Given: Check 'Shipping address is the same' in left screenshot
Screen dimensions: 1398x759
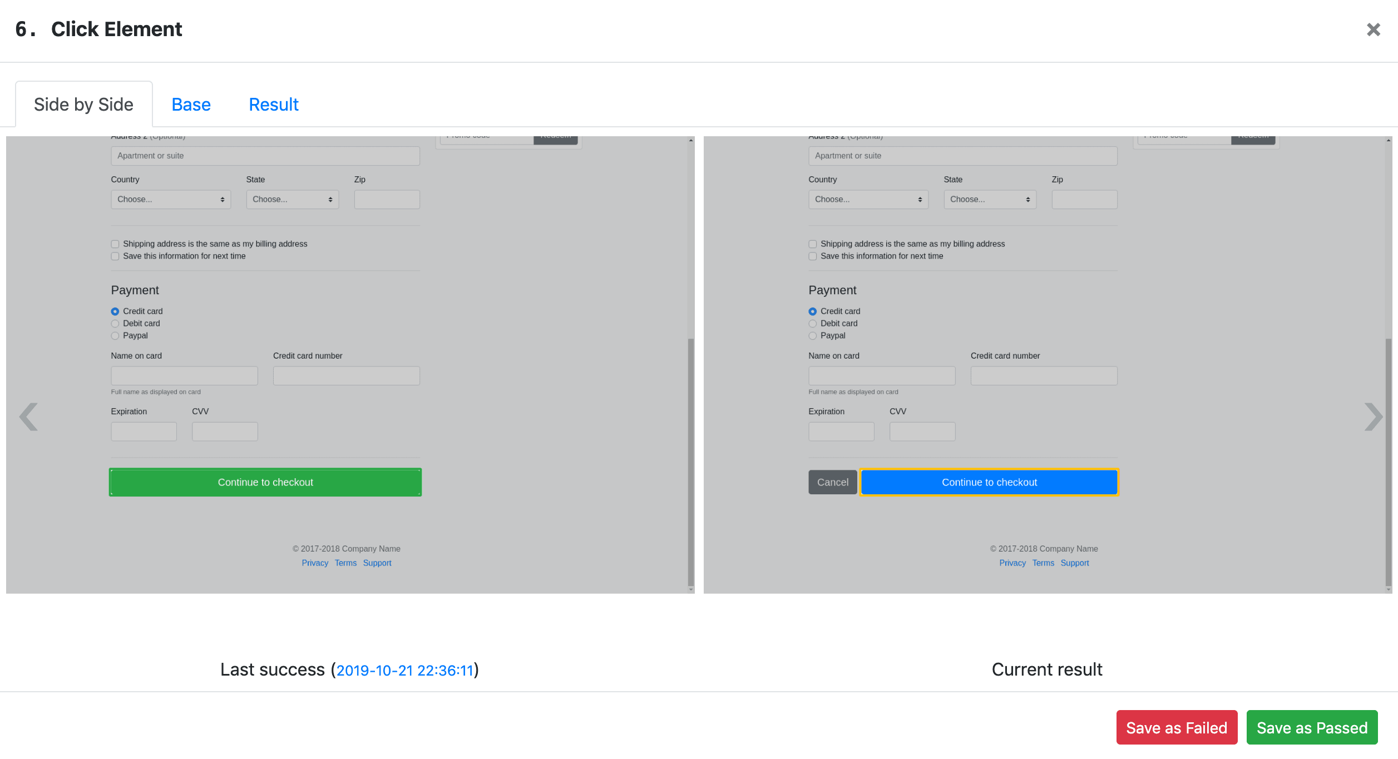Looking at the screenshot, I should tap(115, 244).
